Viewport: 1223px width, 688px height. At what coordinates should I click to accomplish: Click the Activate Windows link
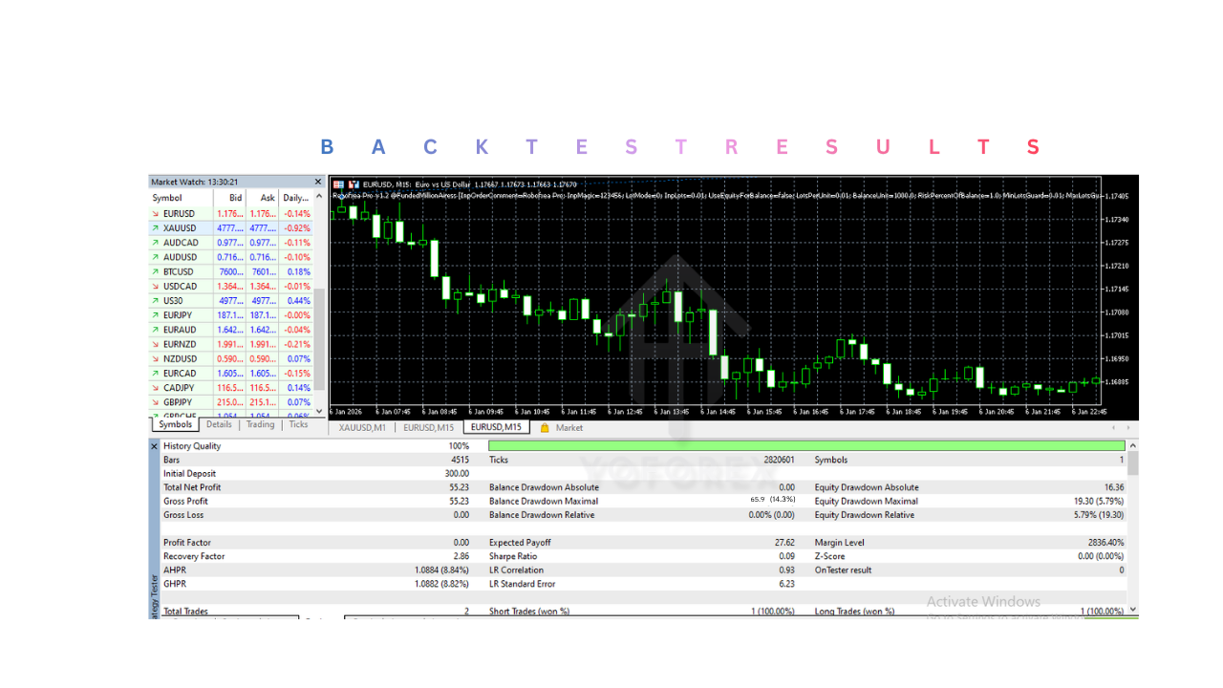tap(984, 601)
